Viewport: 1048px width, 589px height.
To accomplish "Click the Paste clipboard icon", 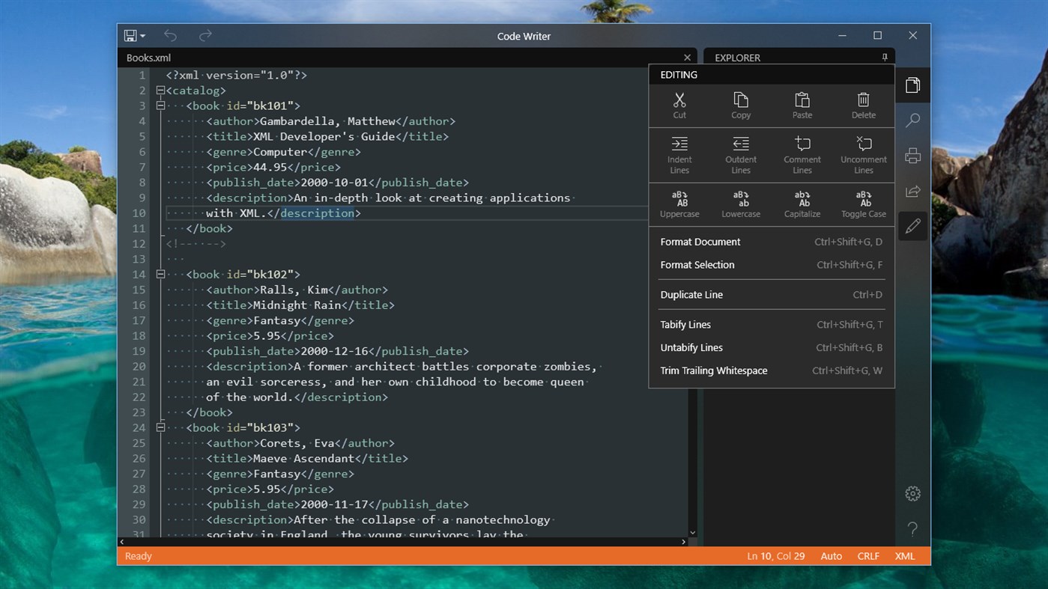I will pos(802,104).
